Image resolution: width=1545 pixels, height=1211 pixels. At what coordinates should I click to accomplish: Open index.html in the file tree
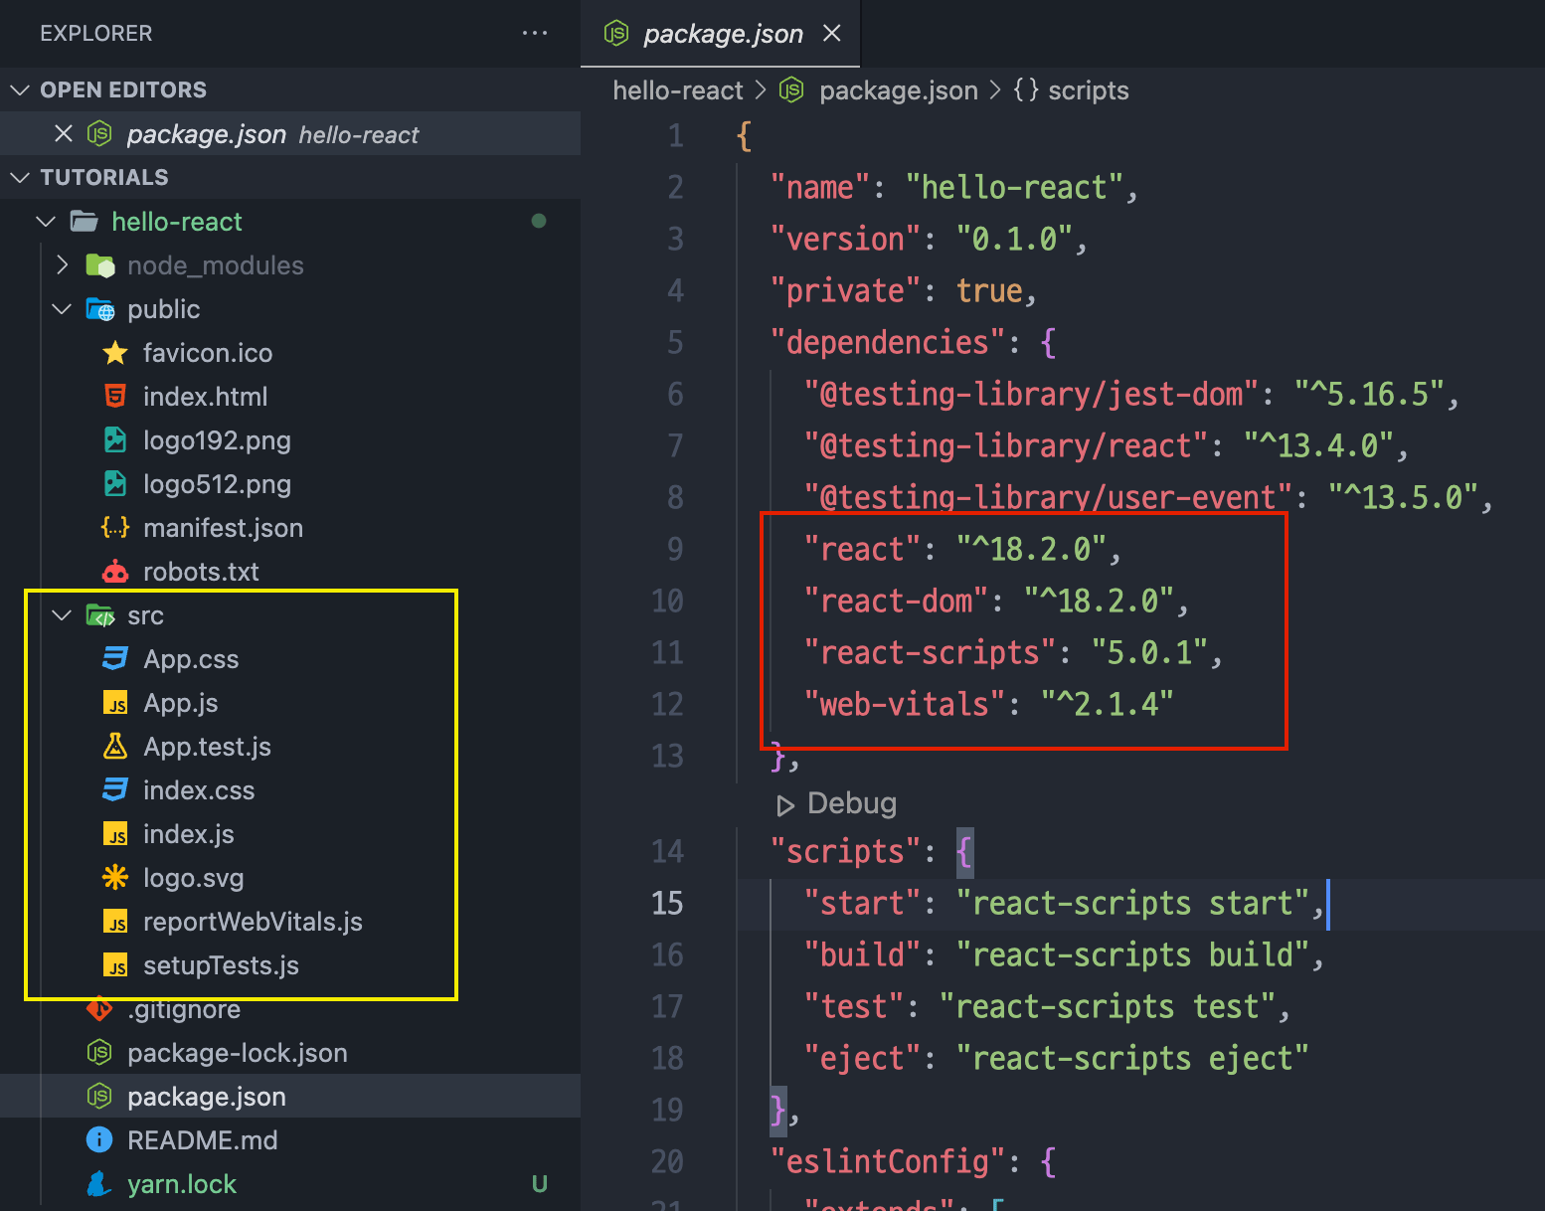pos(206,397)
